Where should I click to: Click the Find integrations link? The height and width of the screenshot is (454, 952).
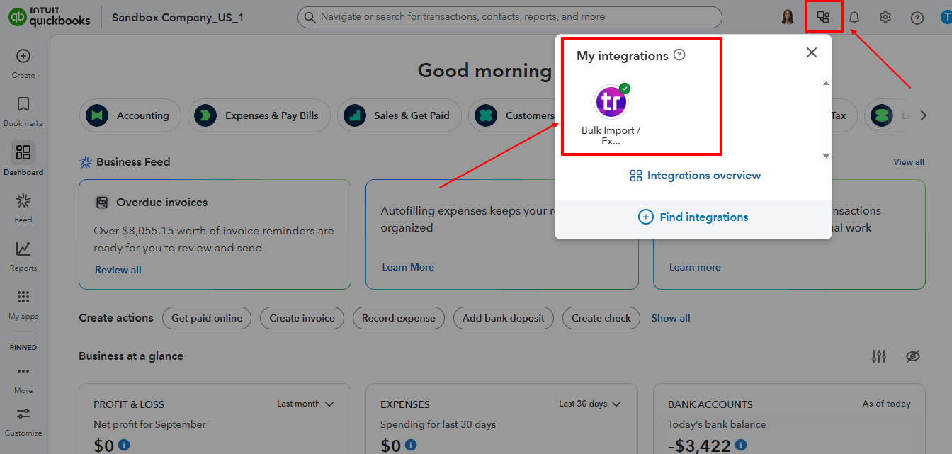point(693,217)
